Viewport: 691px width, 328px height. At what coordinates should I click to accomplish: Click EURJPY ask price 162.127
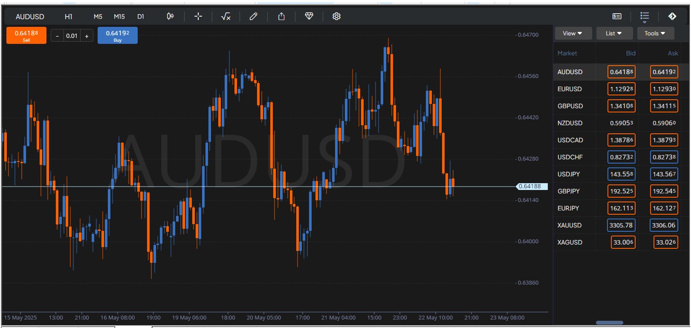pyautogui.click(x=664, y=208)
